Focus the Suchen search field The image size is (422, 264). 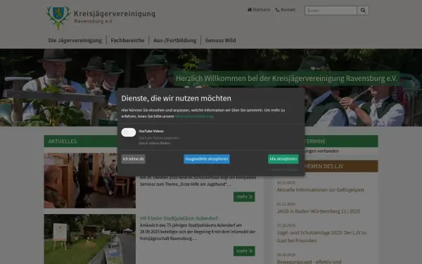pos(331,11)
